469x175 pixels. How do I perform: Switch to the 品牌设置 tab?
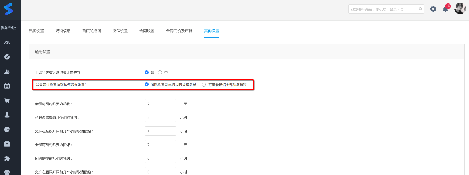[36, 31]
